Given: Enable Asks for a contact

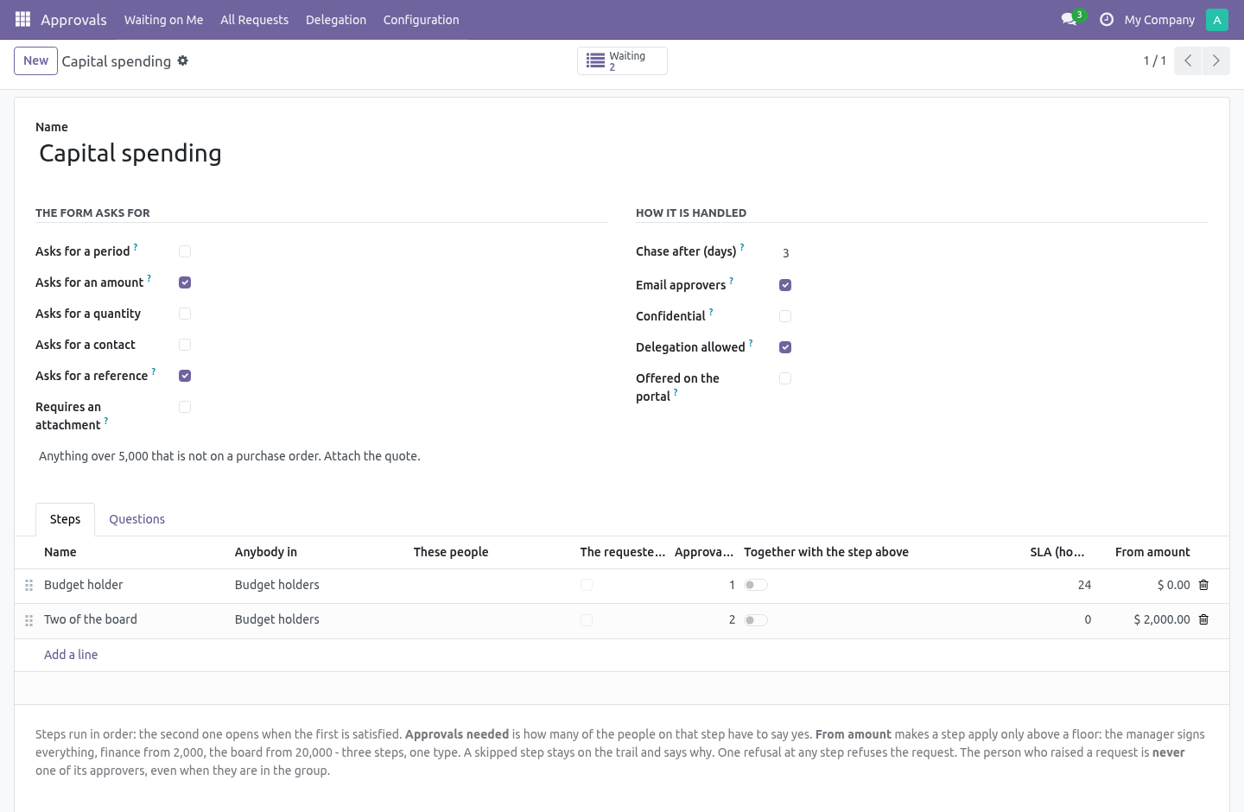Looking at the screenshot, I should (x=185, y=345).
